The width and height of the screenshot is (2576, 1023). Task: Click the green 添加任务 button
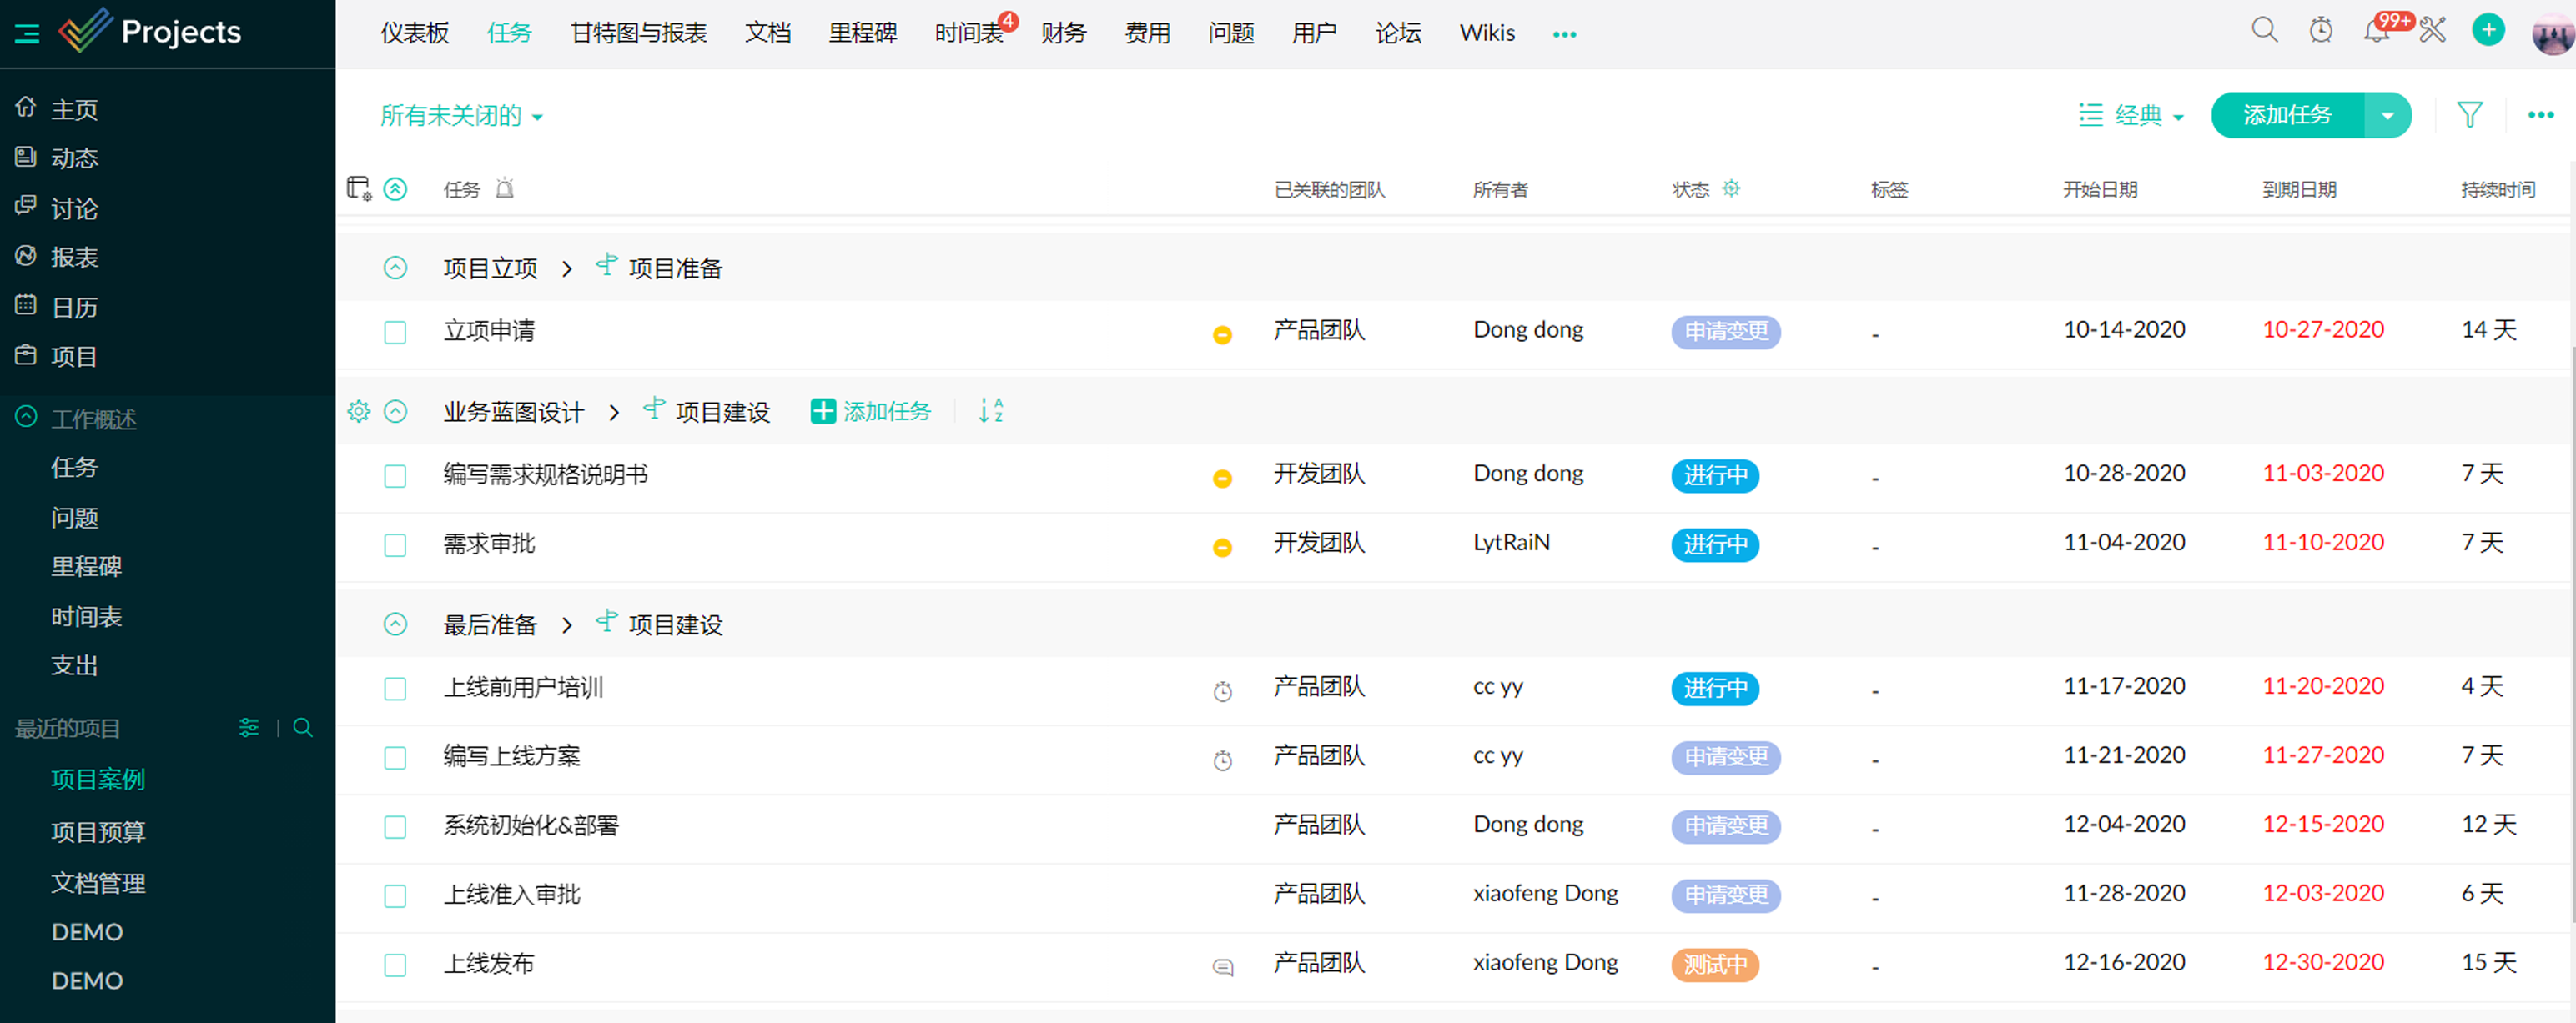2286,116
